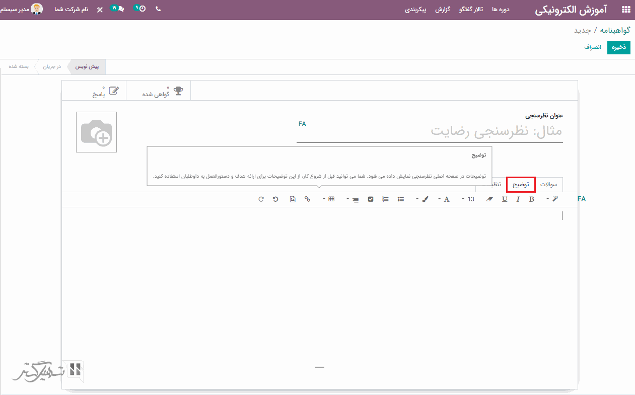635x395 pixels.
Task: Click the ذخیره save button
Action: pos(618,47)
